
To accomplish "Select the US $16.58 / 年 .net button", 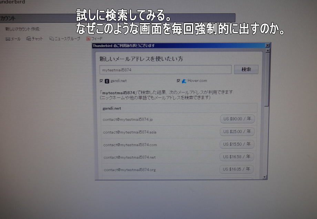I will (237, 157).
